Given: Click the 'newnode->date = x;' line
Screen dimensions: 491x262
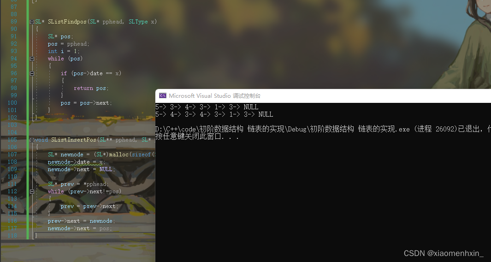Looking at the screenshot, I should click(77, 162).
